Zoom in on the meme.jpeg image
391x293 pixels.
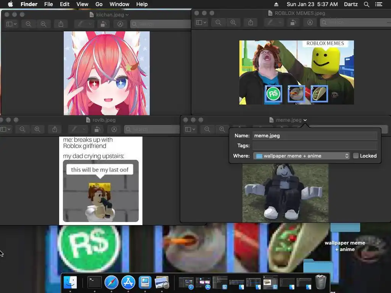[x=222, y=129]
